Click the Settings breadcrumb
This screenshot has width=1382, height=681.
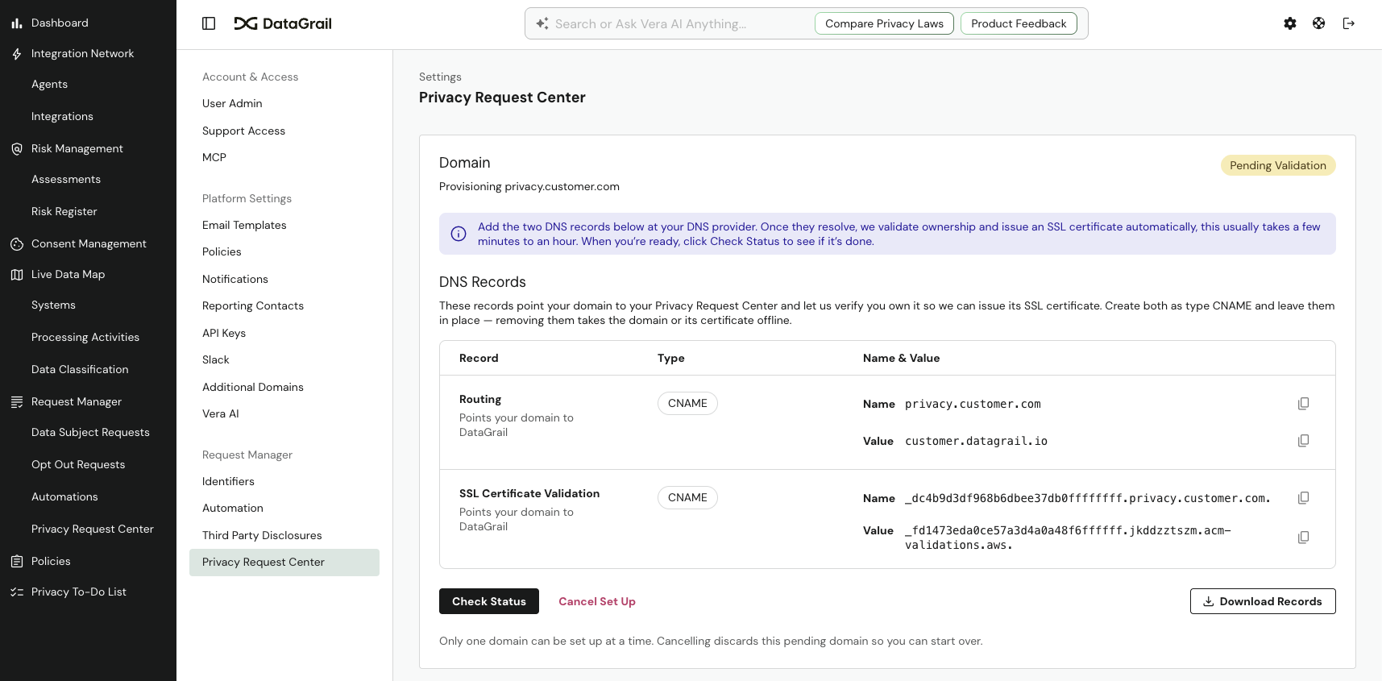pos(440,77)
